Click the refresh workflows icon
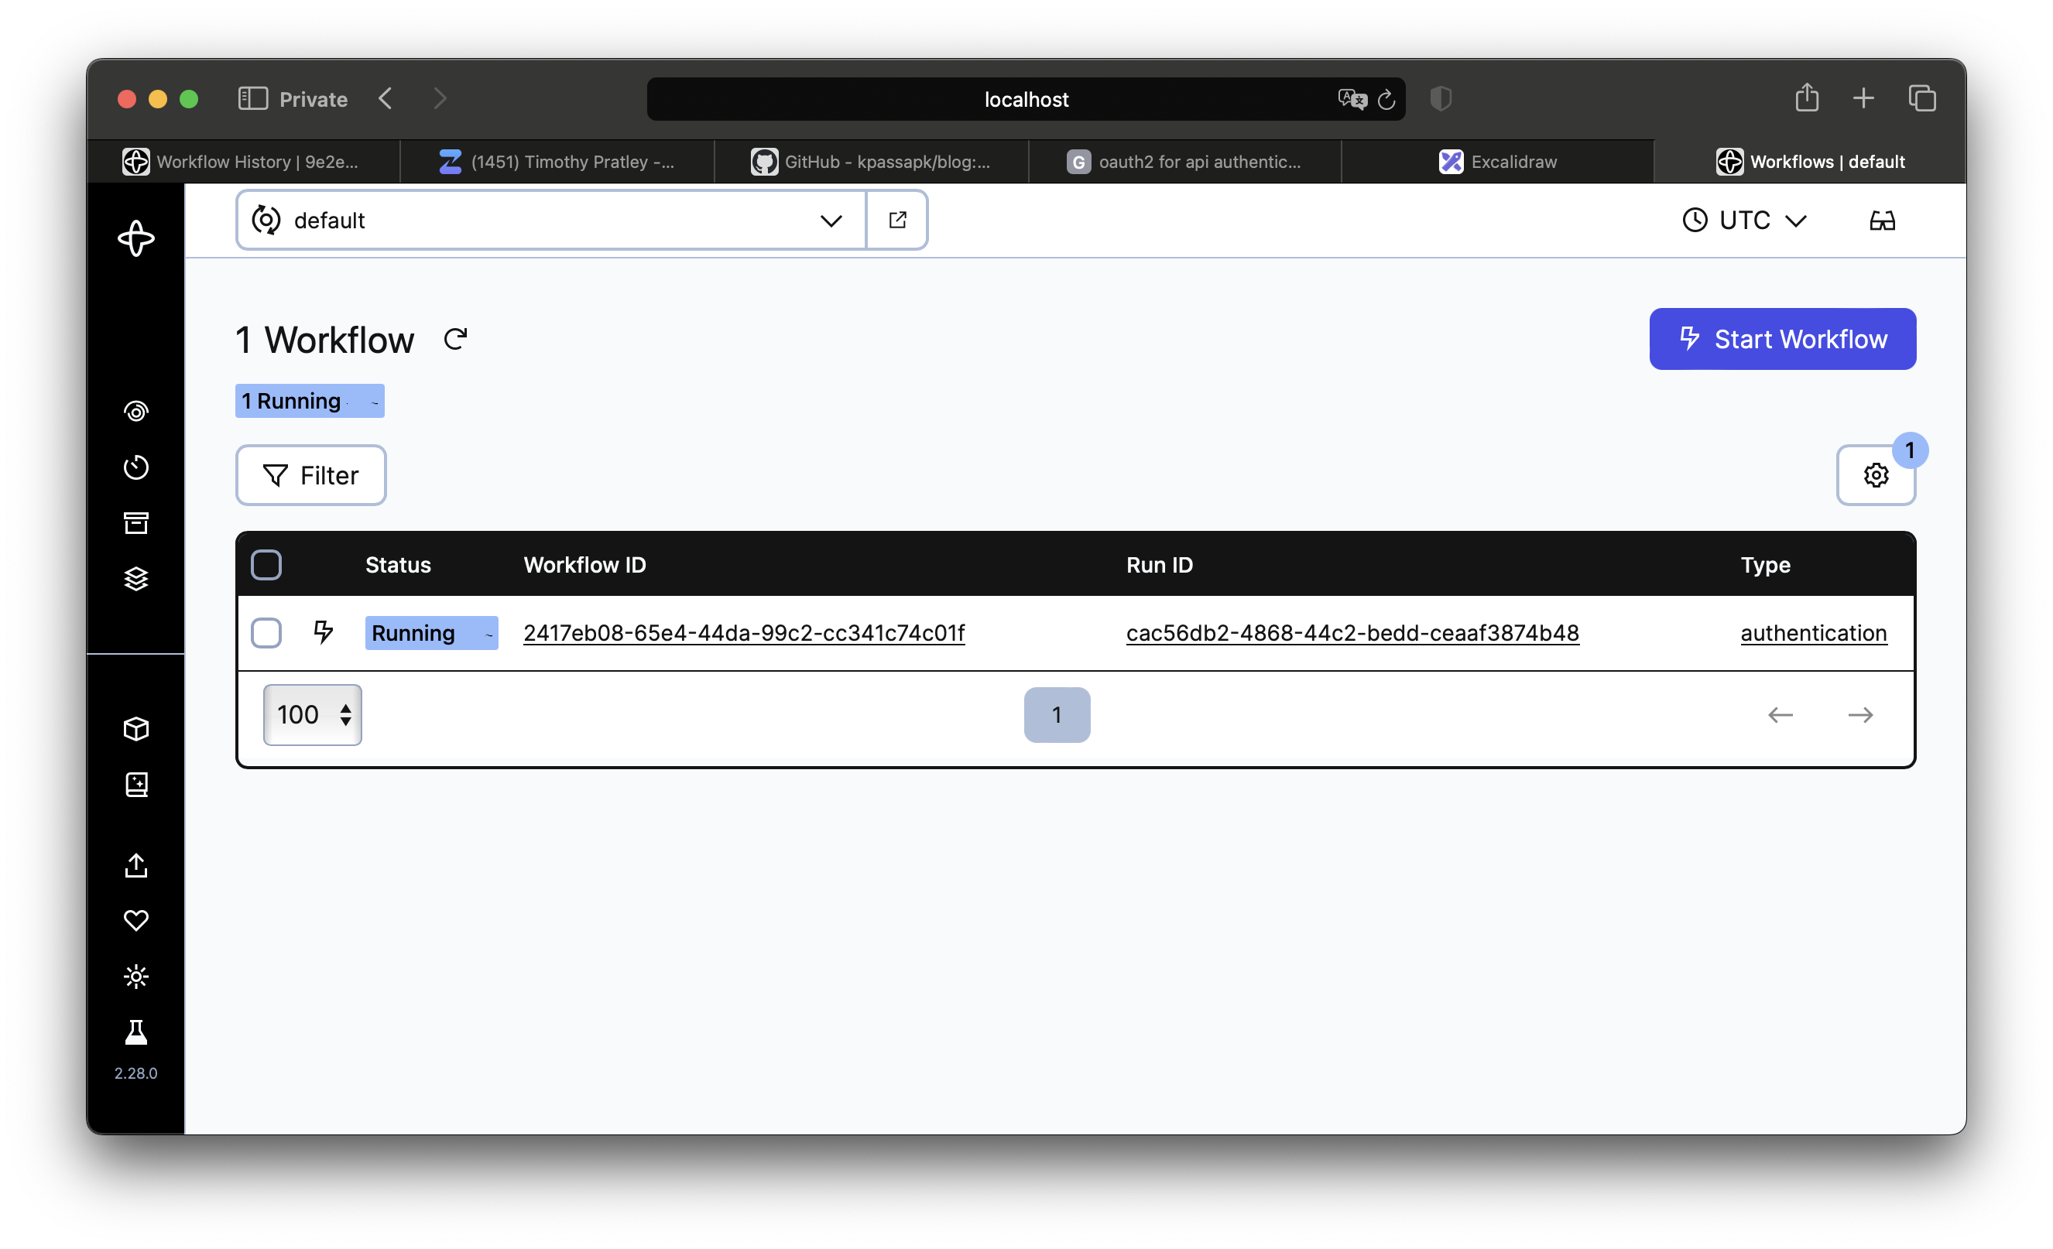Screen dimensions: 2053x1249 point(454,339)
